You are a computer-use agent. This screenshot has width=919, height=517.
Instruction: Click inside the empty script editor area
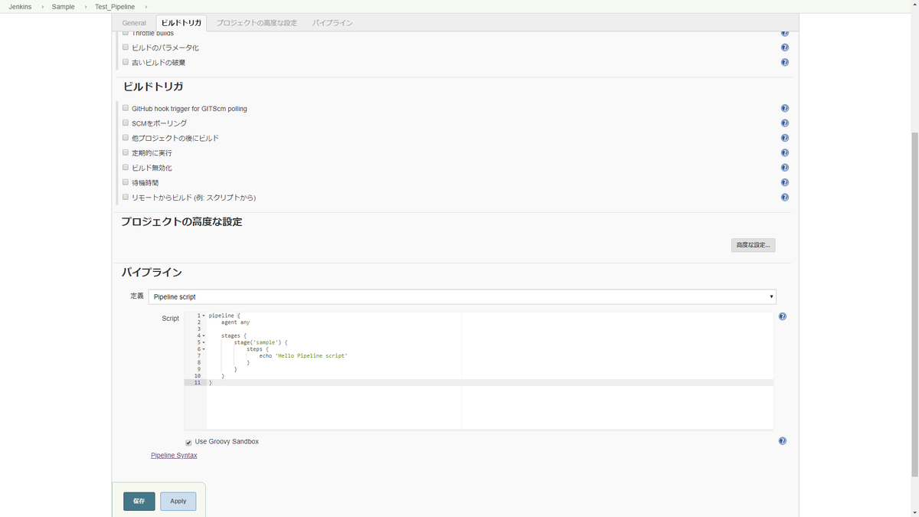(490, 407)
